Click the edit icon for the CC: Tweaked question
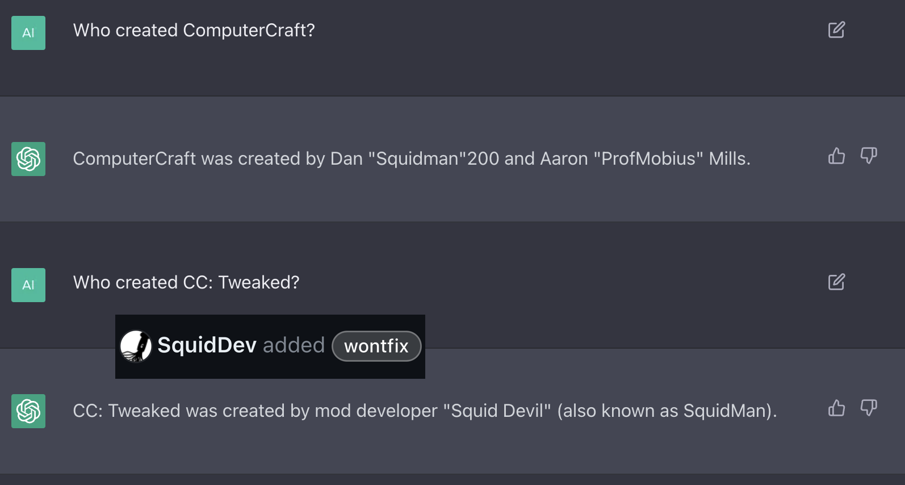The height and width of the screenshot is (485, 905). [836, 282]
